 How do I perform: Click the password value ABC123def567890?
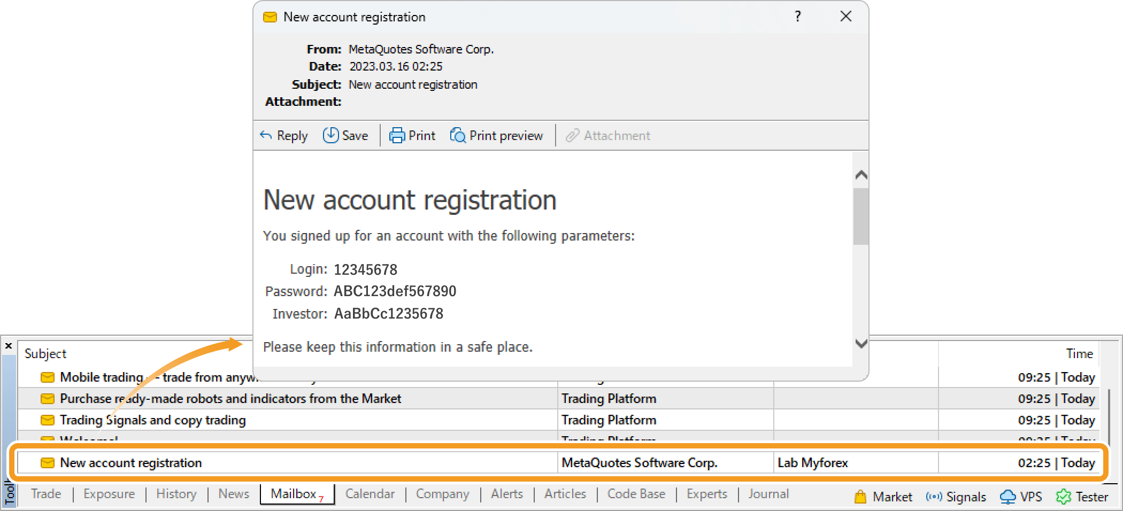395,291
